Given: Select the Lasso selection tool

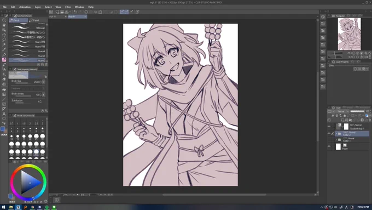Looking at the screenshot, I should tap(4, 39).
